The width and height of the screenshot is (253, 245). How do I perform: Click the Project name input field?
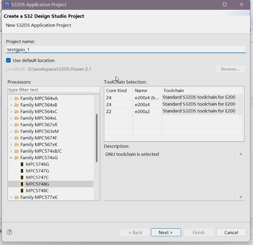click(x=126, y=49)
